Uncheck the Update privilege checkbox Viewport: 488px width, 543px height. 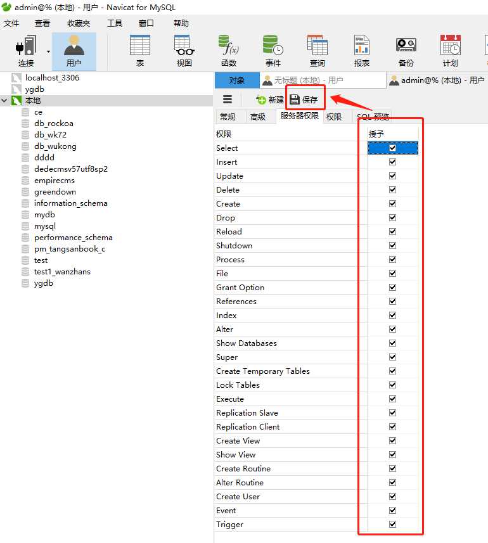click(x=392, y=176)
